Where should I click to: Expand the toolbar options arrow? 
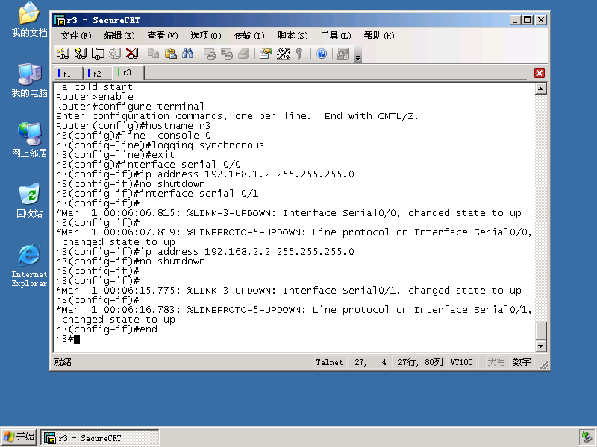point(357,58)
